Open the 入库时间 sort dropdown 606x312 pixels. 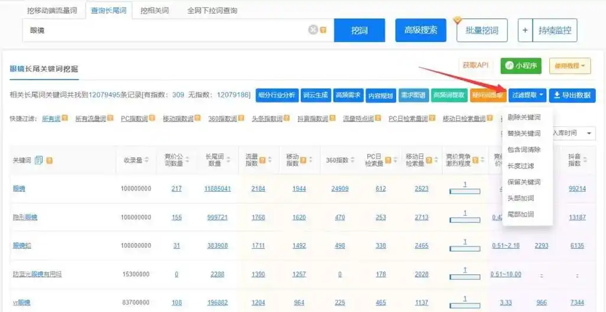(574, 133)
